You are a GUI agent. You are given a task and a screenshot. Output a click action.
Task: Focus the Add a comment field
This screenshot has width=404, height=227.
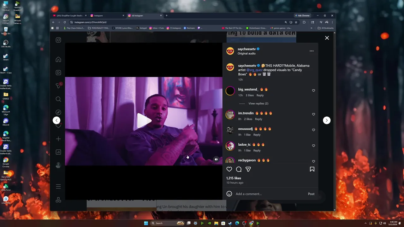pyautogui.click(x=270, y=194)
